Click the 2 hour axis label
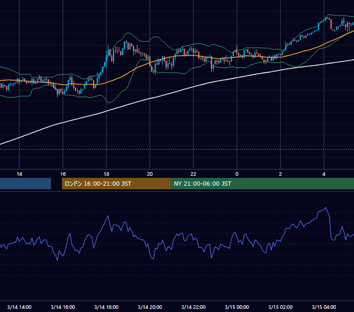354x312 pixels. click(x=281, y=174)
